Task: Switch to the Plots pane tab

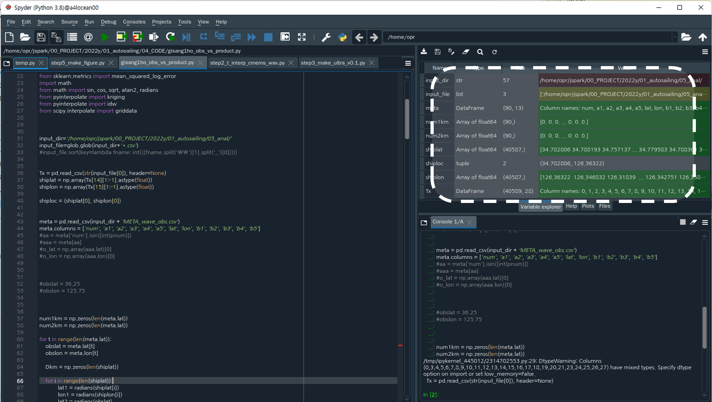Action: [588, 206]
